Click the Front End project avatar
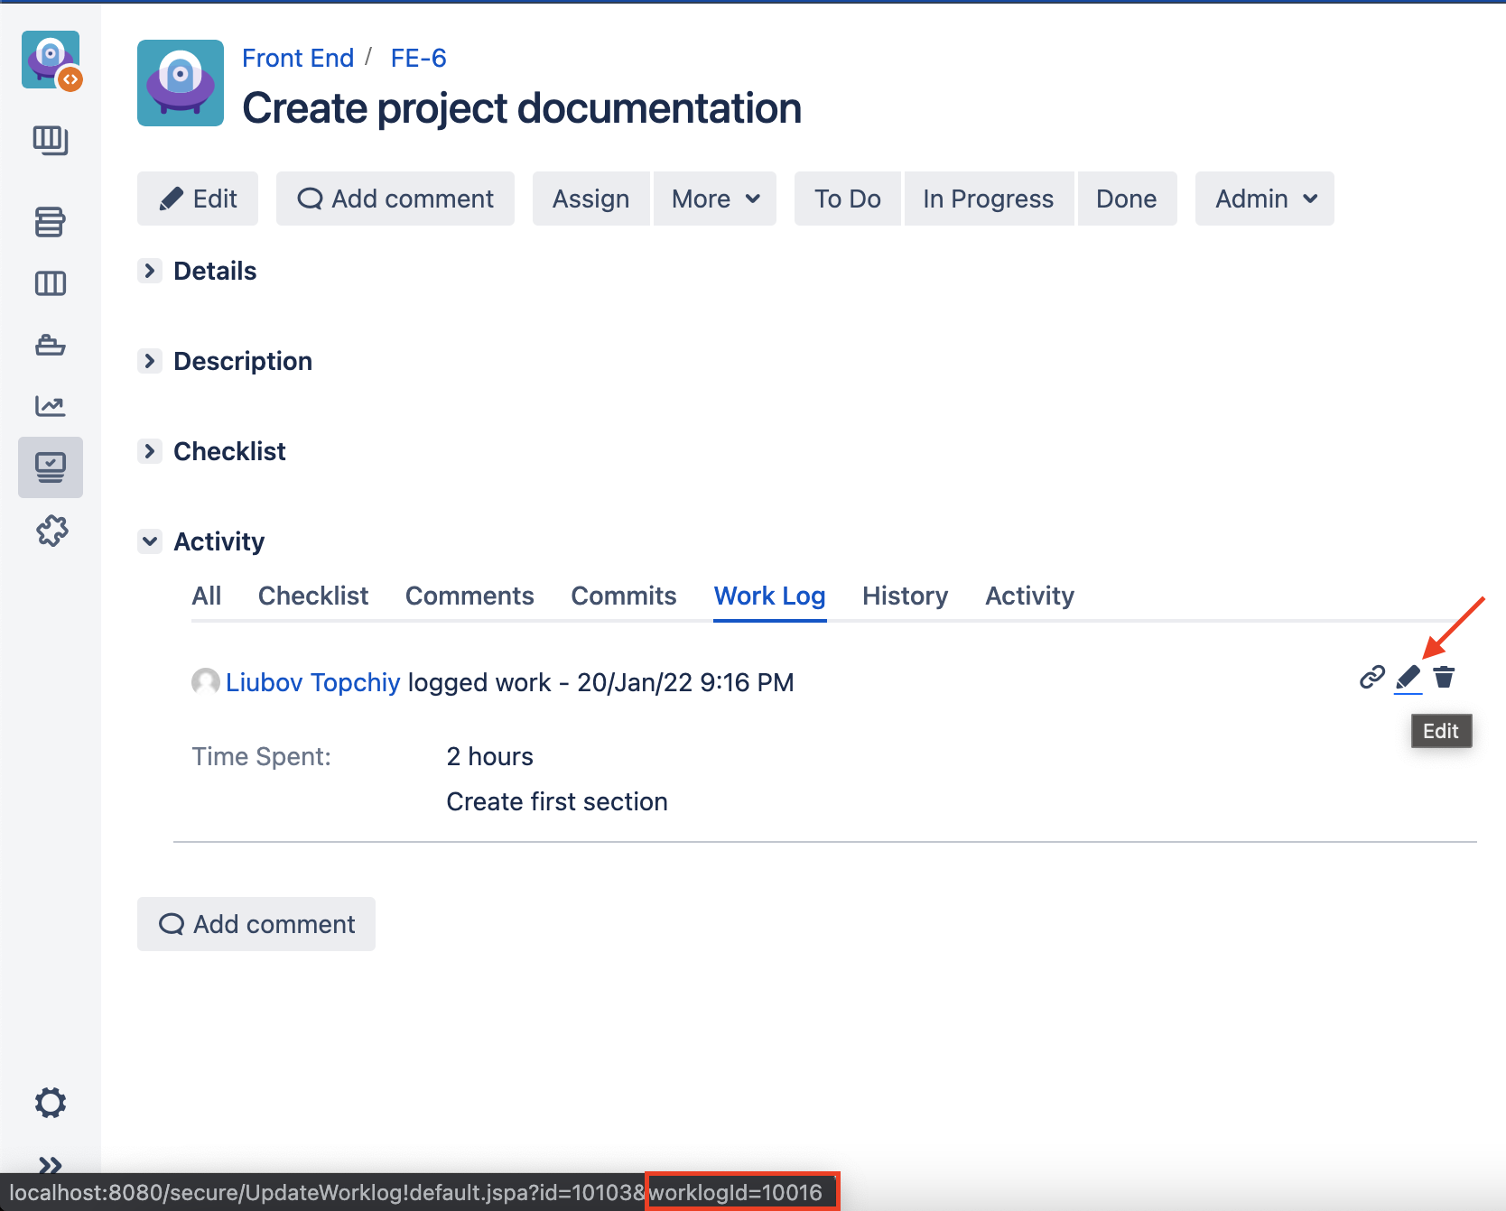Image resolution: width=1506 pixels, height=1211 pixels. [181, 83]
